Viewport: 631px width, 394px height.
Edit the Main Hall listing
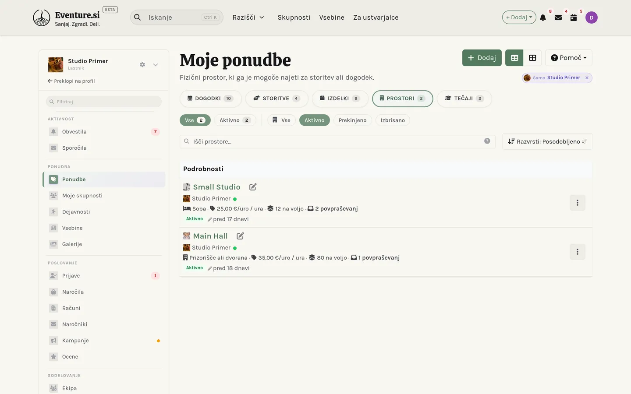tap(240, 236)
